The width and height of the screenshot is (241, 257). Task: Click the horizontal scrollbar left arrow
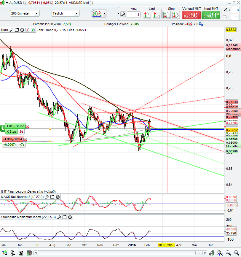coord(36,253)
